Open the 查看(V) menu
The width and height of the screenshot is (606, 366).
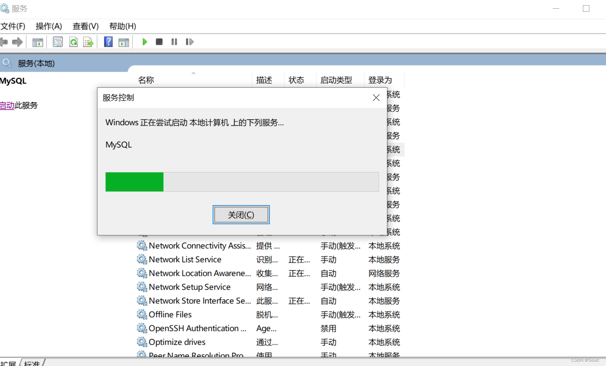[86, 26]
